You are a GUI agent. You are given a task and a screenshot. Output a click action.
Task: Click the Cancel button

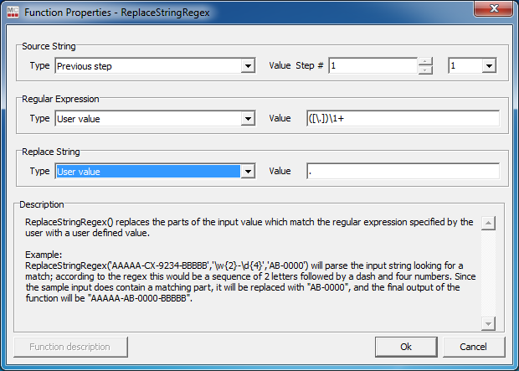474,347
